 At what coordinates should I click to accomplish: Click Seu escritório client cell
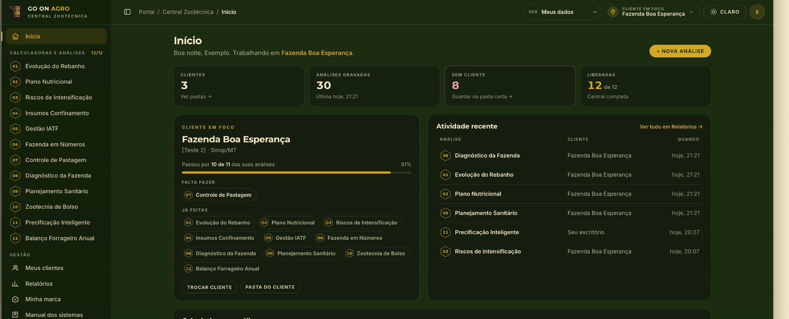tap(586, 232)
